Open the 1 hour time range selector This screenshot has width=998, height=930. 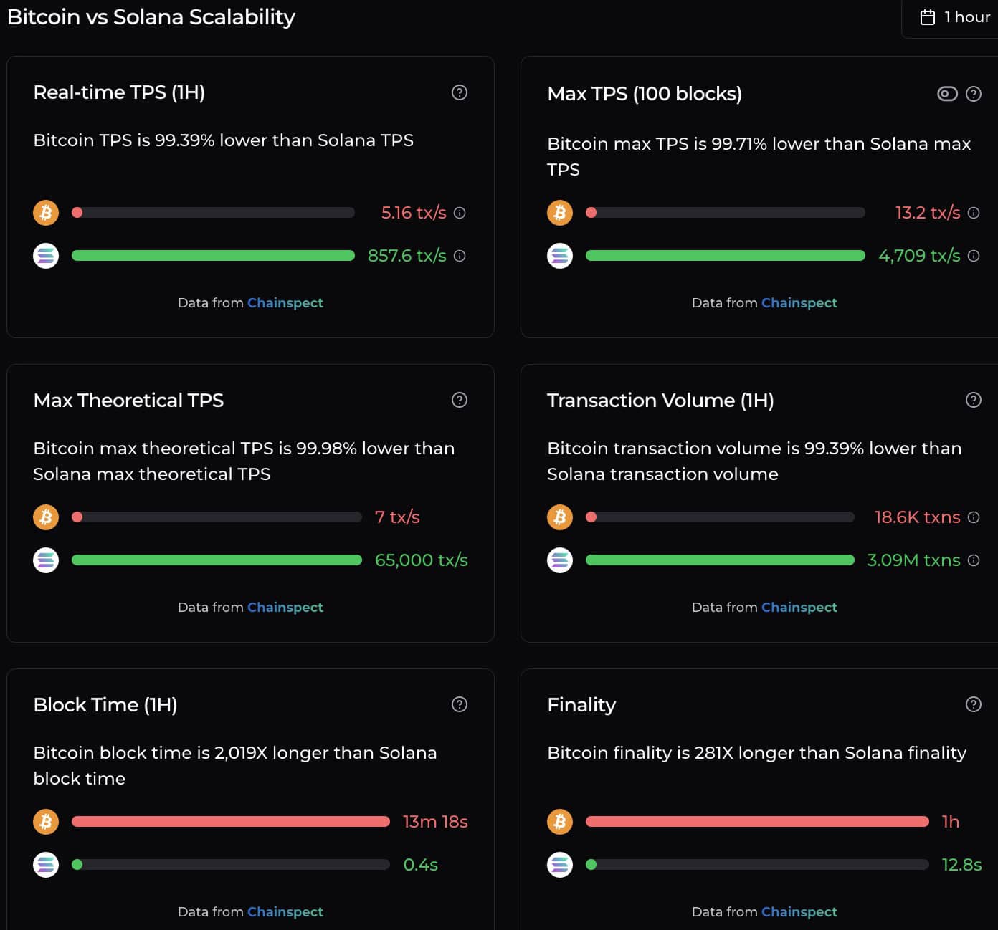(x=954, y=17)
